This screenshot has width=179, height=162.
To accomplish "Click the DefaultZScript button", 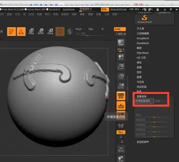I will [118, 9].
